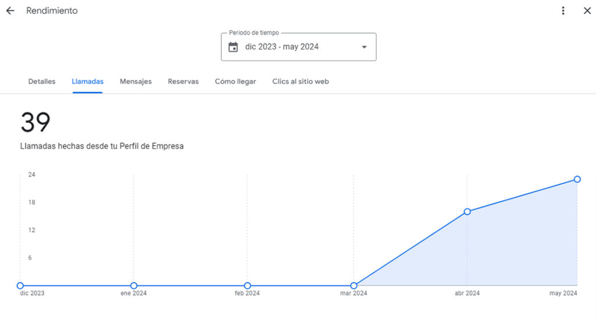This screenshot has height=319, width=596.
Task: Switch to the Cómo llegar tab
Action: click(235, 81)
